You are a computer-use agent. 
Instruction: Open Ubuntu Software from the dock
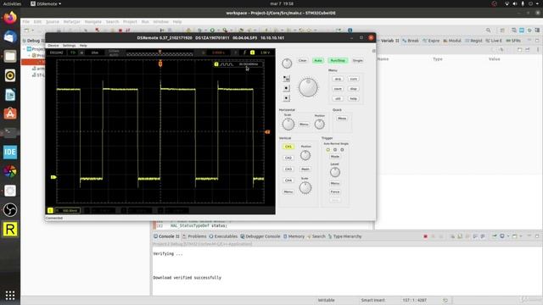click(10, 114)
